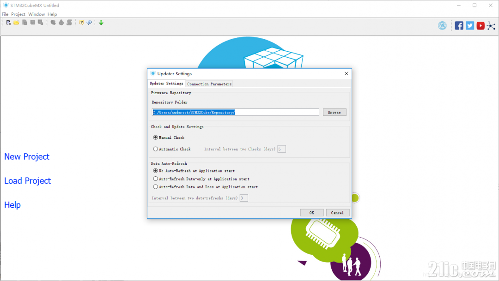Screen dimensions: 499x281
Task: Click the ST community network icon
Action: [x=491, y=26]
